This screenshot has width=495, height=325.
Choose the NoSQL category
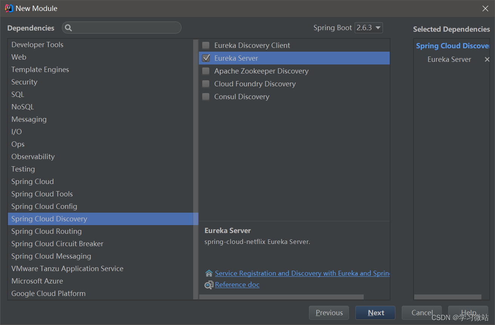tap(100, 107)
